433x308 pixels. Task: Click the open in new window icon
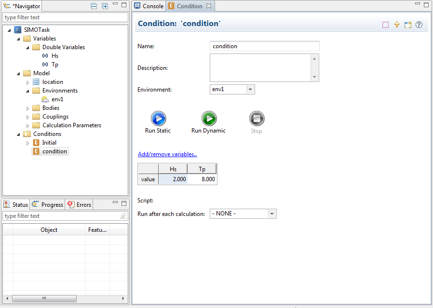click(408, 25)
